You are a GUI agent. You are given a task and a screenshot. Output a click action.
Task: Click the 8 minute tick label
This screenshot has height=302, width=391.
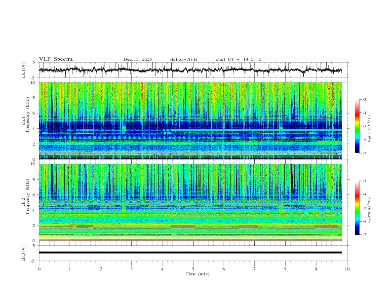[x=285, y=268]
